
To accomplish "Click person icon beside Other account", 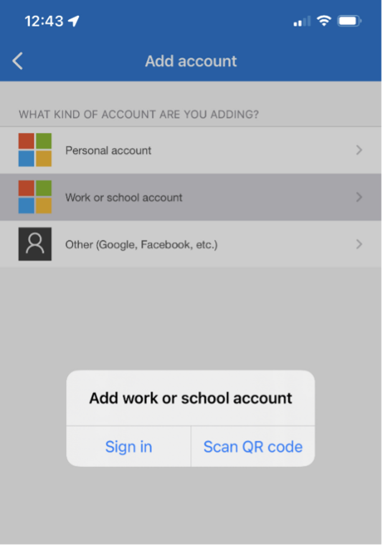I will point(35,244).
